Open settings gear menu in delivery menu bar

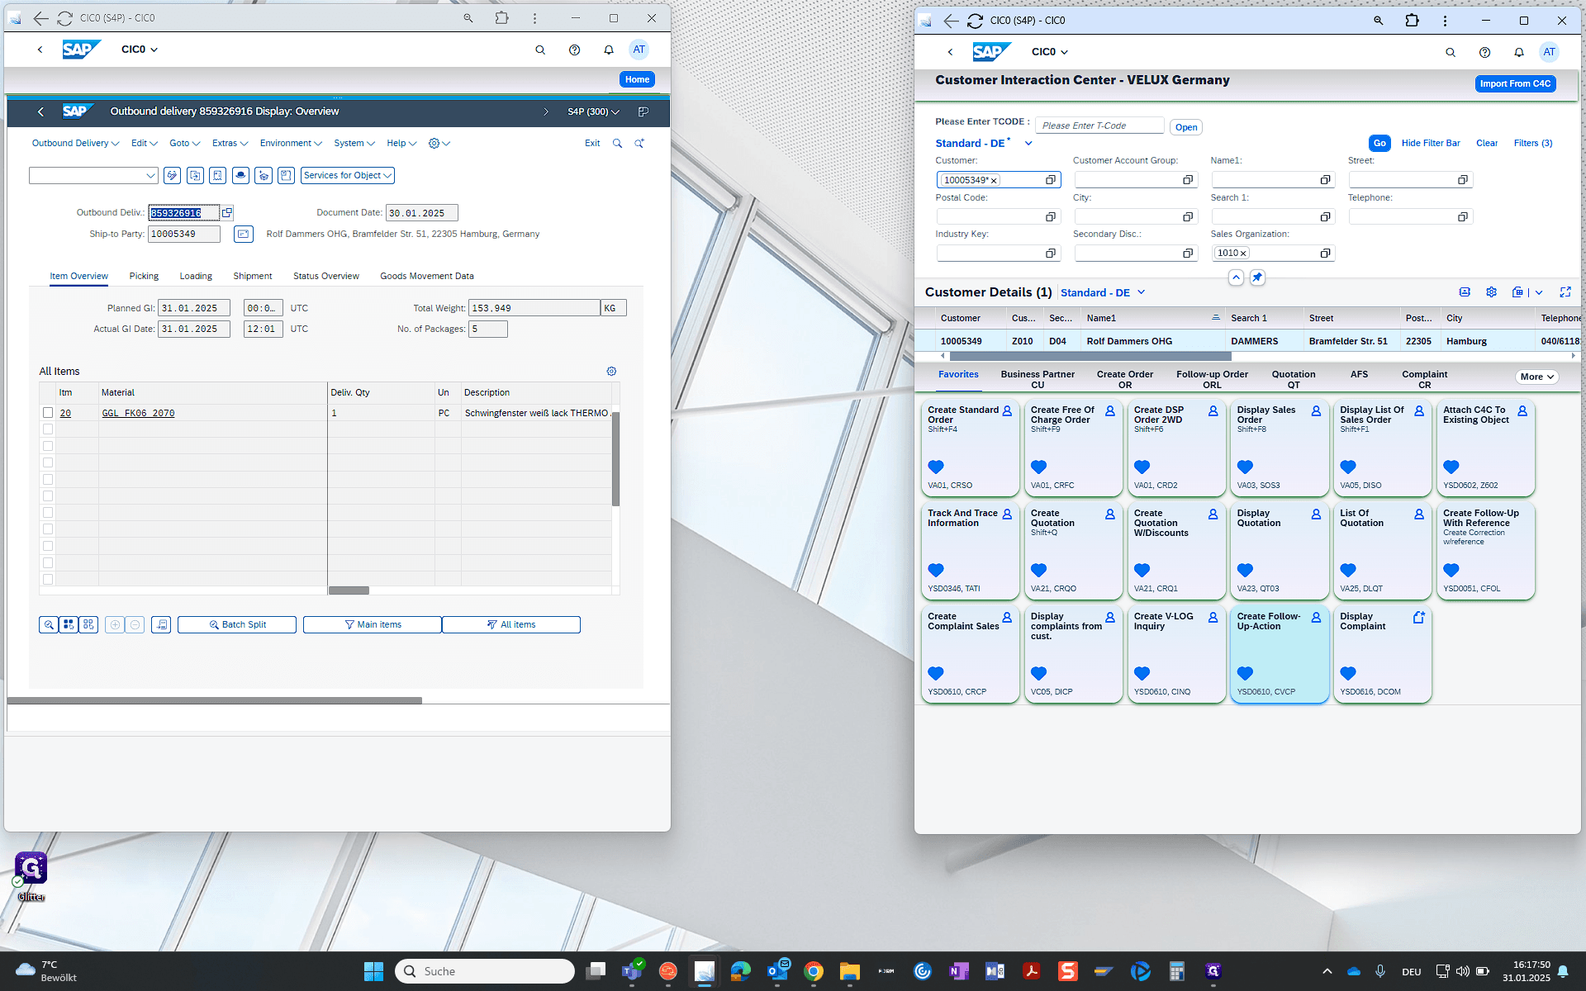(x=439, y=143)
